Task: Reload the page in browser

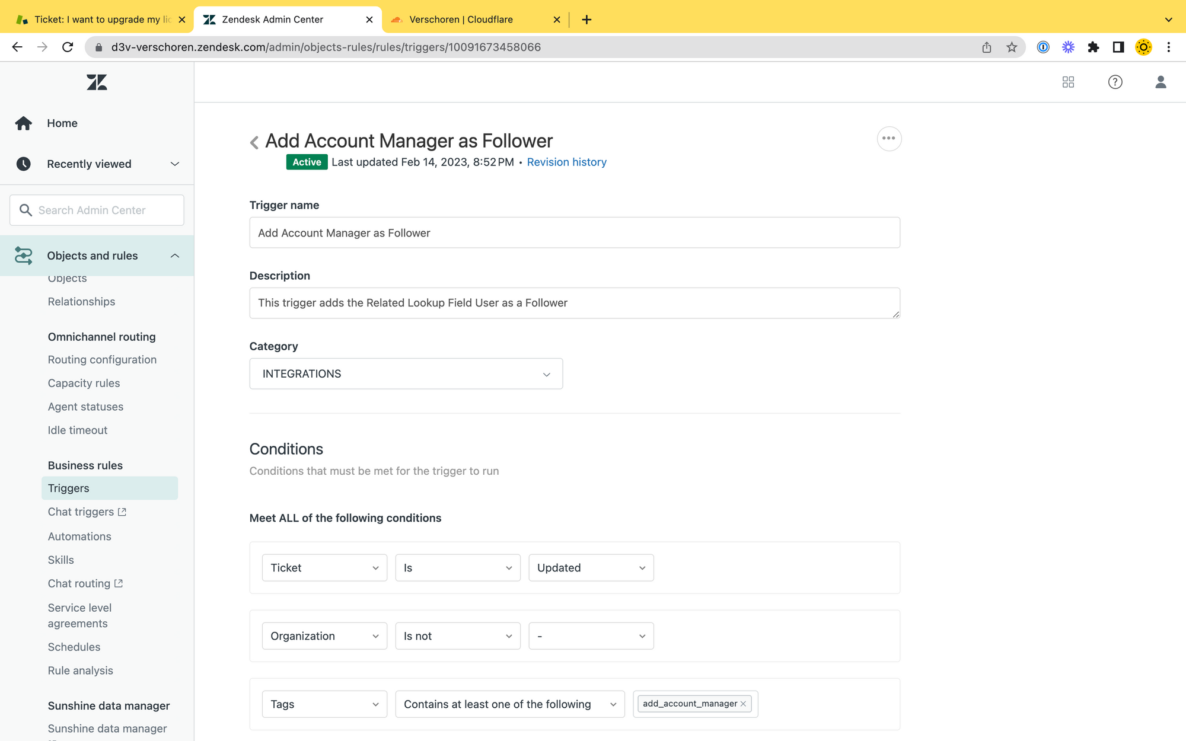Action: (x=68, y=47)
